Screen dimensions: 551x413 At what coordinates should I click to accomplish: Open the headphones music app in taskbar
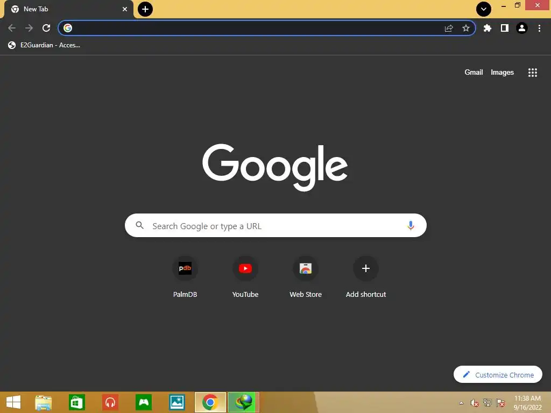click(x=110, y=402)
